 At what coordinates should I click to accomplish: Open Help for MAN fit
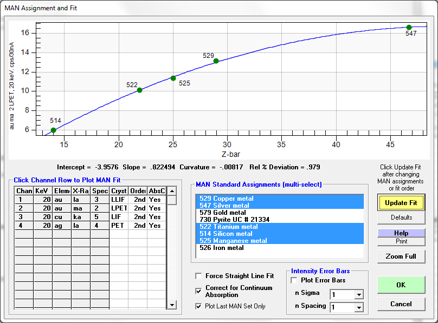(x=401, y=233)
